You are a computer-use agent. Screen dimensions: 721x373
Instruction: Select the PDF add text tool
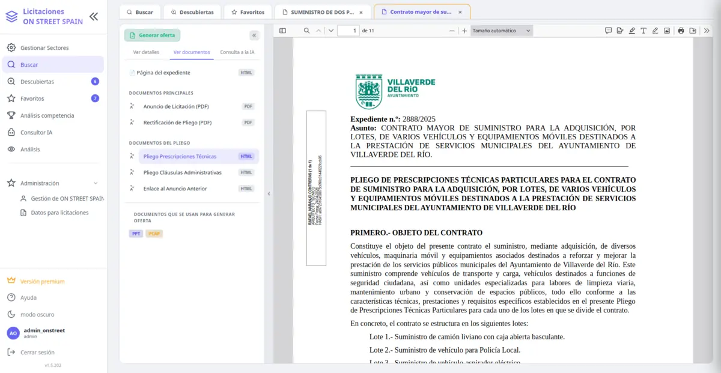click(x=643, y=31)
